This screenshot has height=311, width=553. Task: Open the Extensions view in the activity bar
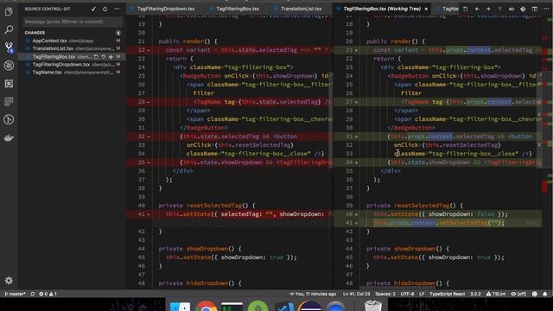tap(9, 84)
